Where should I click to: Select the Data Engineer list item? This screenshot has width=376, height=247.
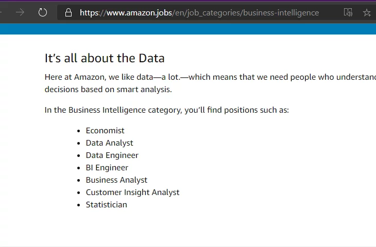click(x=112, y=155)
